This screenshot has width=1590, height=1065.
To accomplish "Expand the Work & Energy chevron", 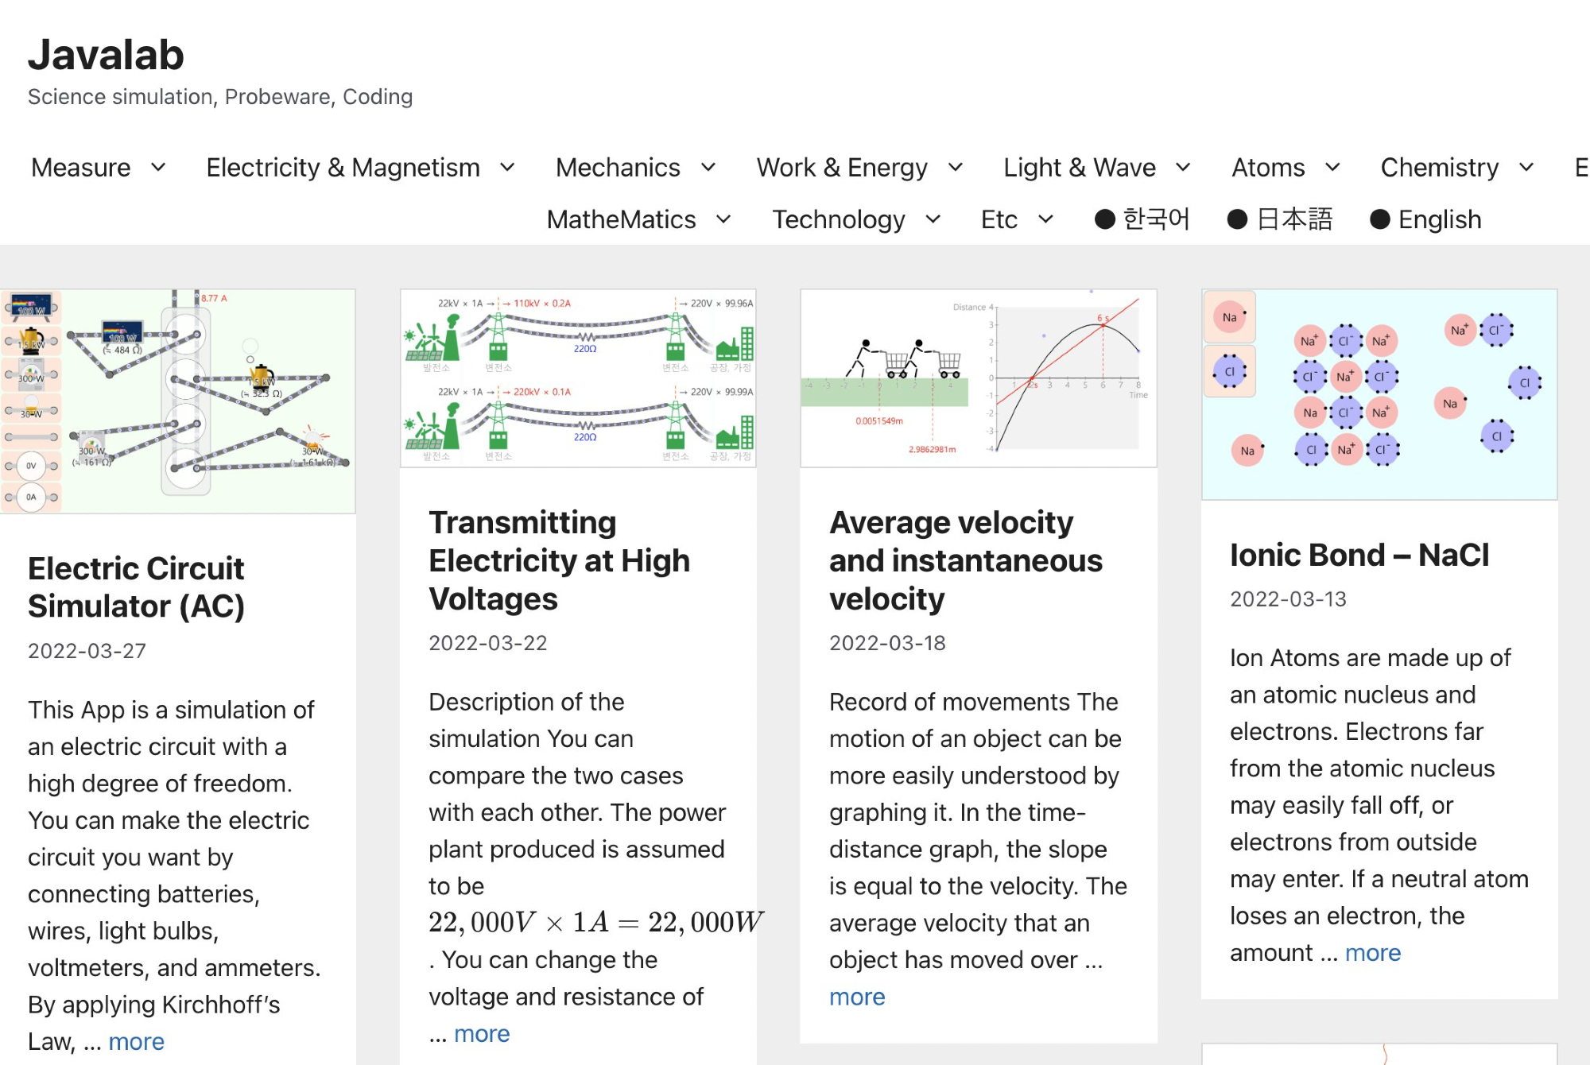I will 956,168.
